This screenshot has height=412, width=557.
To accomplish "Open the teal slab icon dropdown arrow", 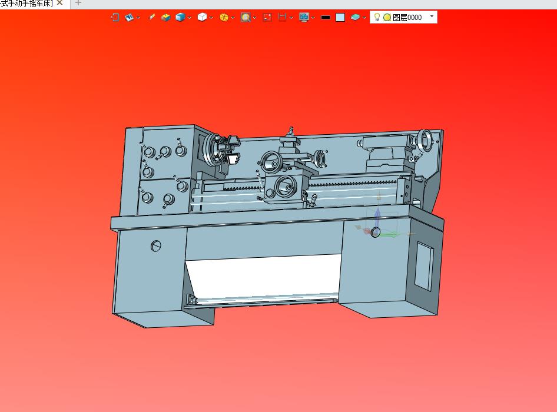I will tap(364, 18).
